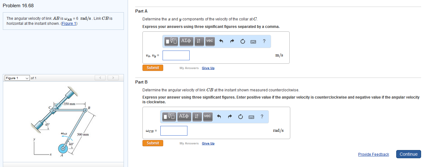Click the reset icon in Part B toolbar
Viewport: 428px width, 167px height.
tap(241, 116)
